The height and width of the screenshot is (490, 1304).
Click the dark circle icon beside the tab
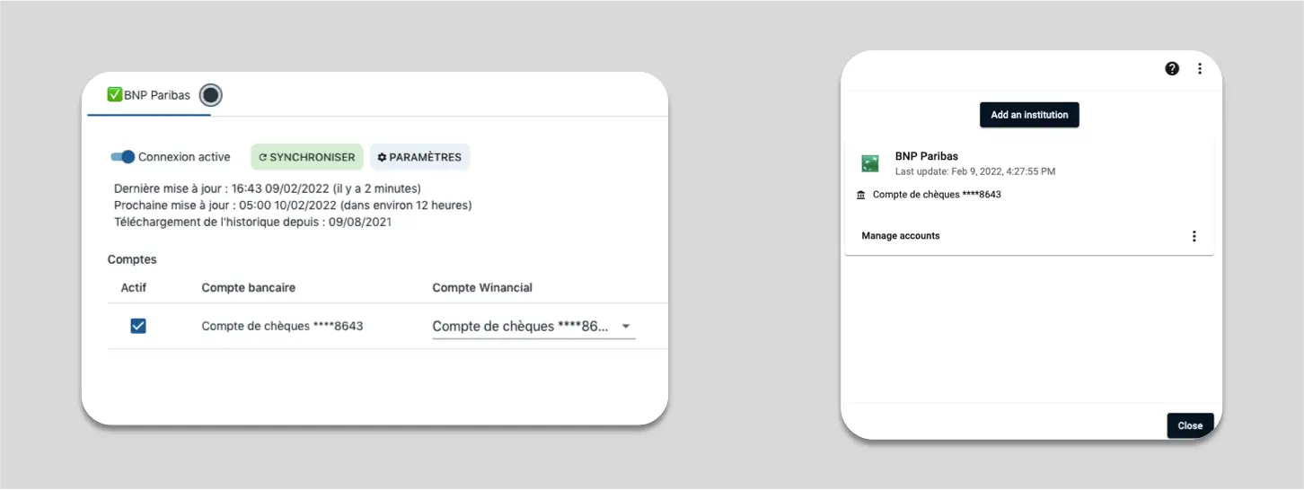point(210,95)
